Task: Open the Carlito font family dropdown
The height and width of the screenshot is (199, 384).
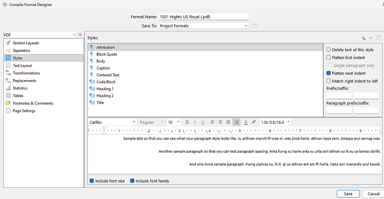Action: click(x=112, y=122)
